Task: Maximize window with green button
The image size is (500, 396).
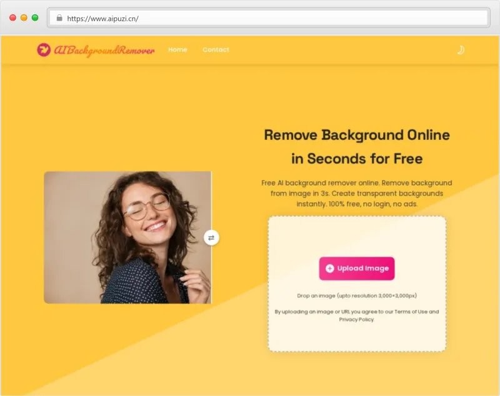Action: 35,18
